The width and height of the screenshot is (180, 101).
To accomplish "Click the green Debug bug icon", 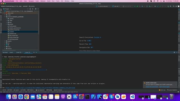I will (x=137, y=6).
